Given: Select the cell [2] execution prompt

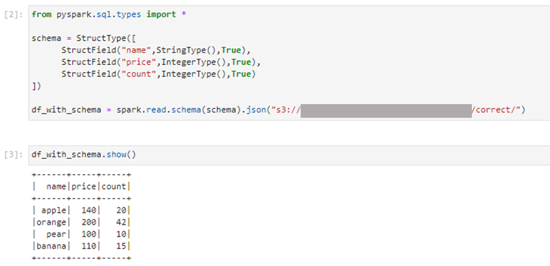Looking at the screenshot, I should [14, 15].
